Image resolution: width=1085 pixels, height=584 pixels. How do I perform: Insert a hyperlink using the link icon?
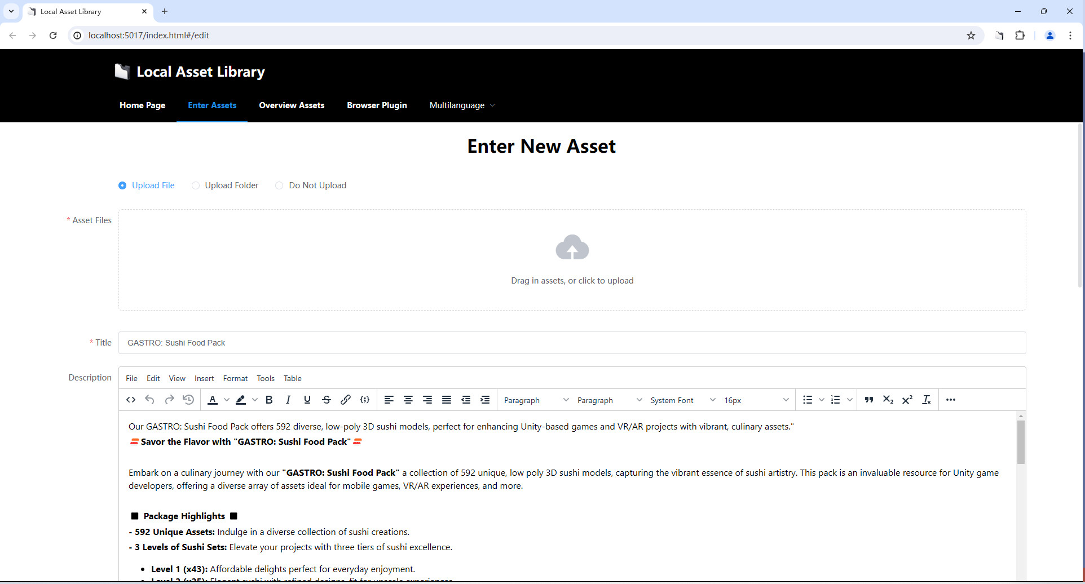345,400
